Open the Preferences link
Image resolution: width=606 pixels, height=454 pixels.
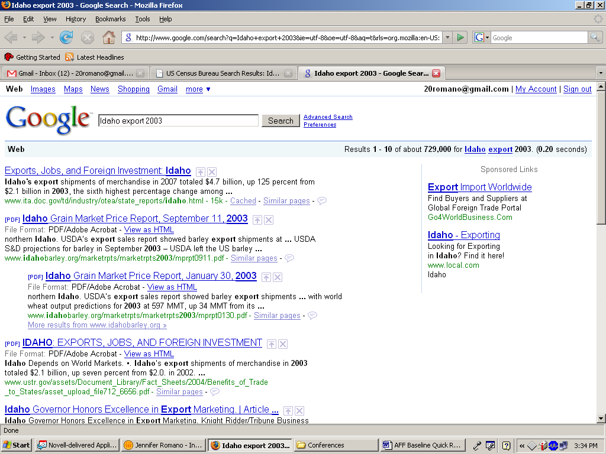pos(320,125)
